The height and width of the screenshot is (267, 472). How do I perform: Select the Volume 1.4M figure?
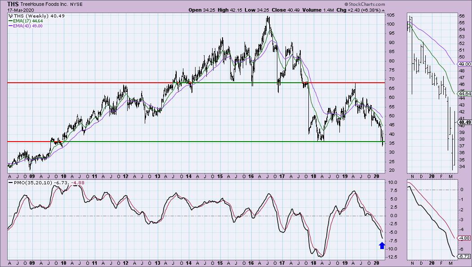point(318,10)
